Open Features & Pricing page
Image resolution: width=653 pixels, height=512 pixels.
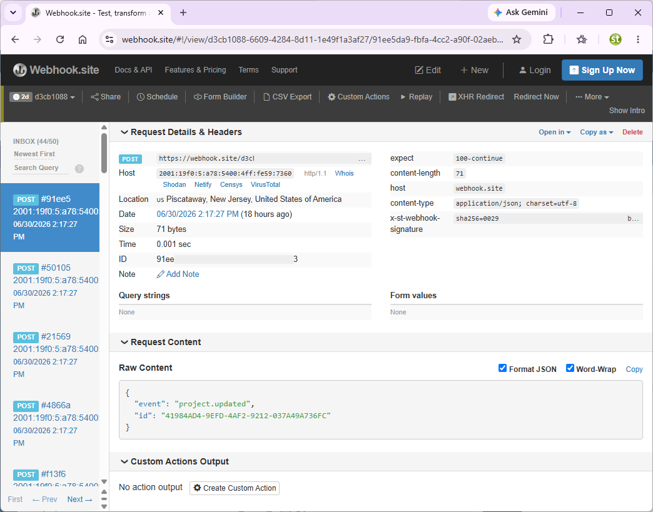click(x=195, y=70)
